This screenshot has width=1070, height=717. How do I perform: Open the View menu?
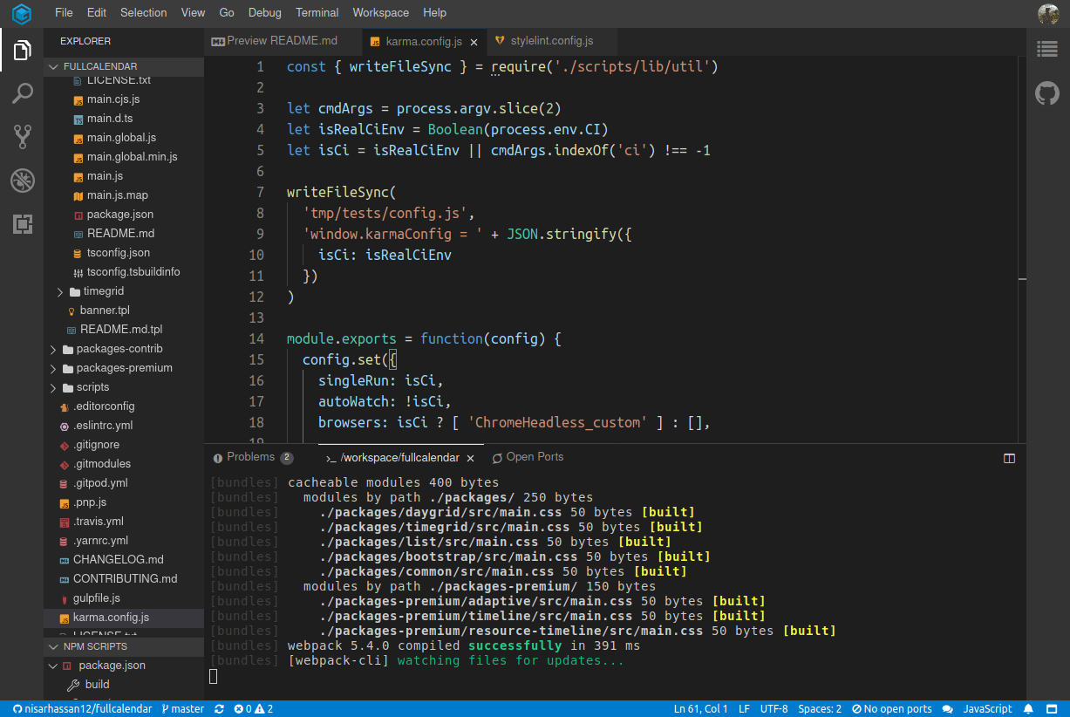point(193,13)
